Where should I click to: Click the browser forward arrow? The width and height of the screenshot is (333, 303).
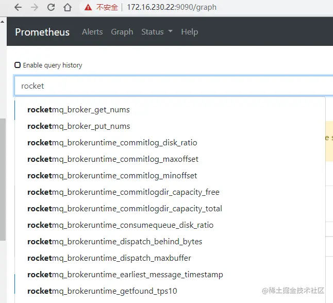coord(35,7)
